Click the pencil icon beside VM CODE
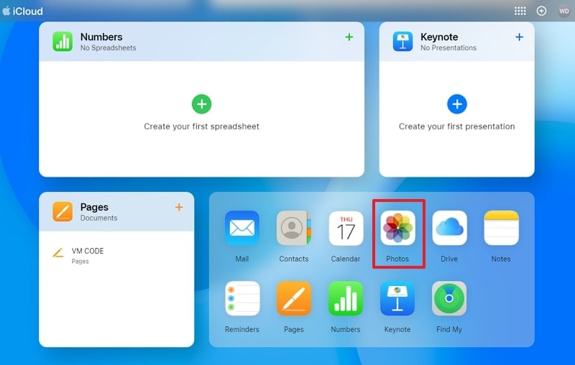The width and height of the screenshot is (575, 365). point(58,252)
